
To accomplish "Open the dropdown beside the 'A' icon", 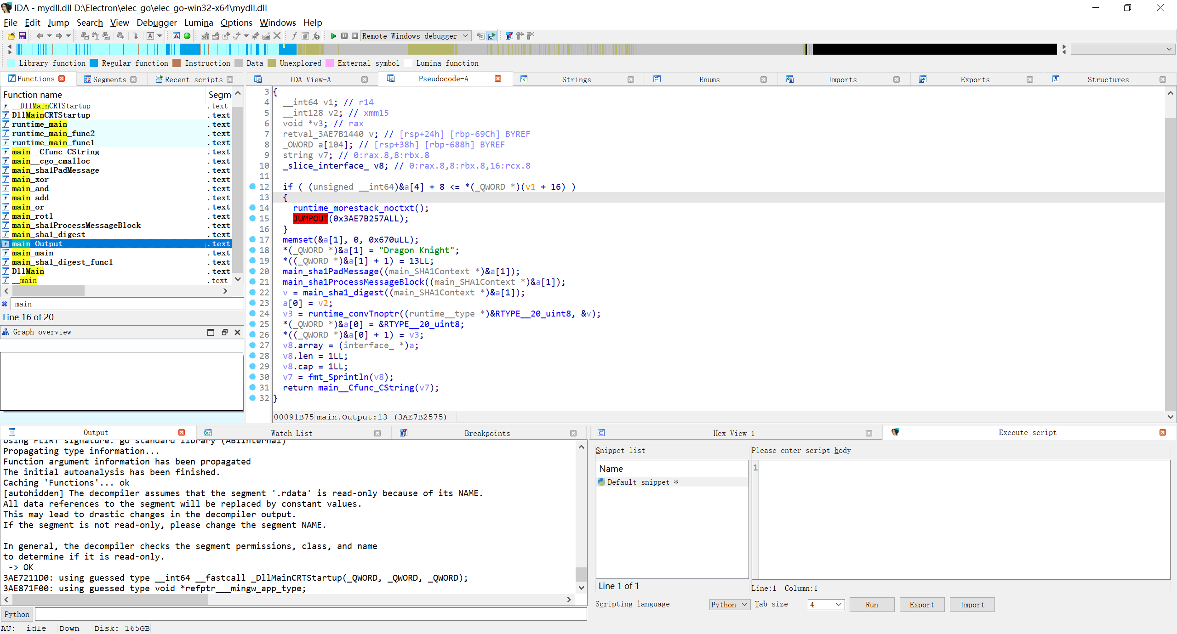I will 160,36.
